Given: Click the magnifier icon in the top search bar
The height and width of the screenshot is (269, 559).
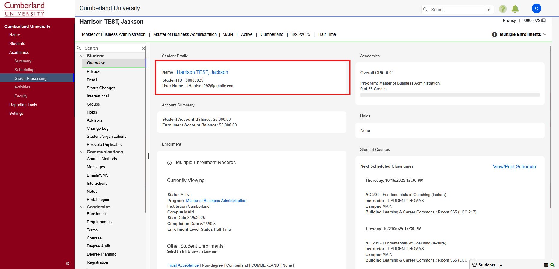Looking at the screenshot, I should tap(425, 10).
